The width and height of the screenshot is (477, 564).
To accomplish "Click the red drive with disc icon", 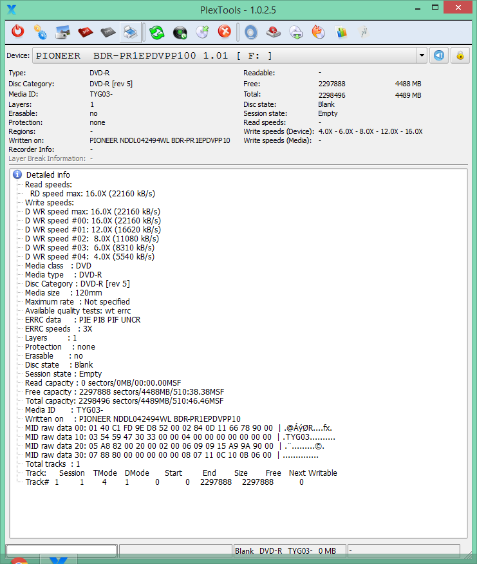I will click(274, 32).
